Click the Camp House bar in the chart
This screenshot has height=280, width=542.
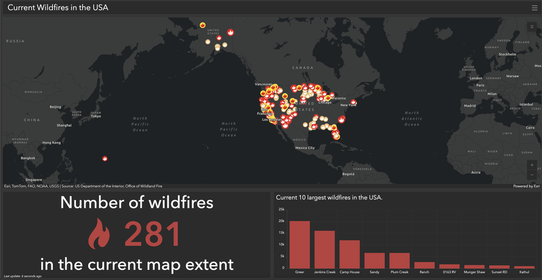350,254
